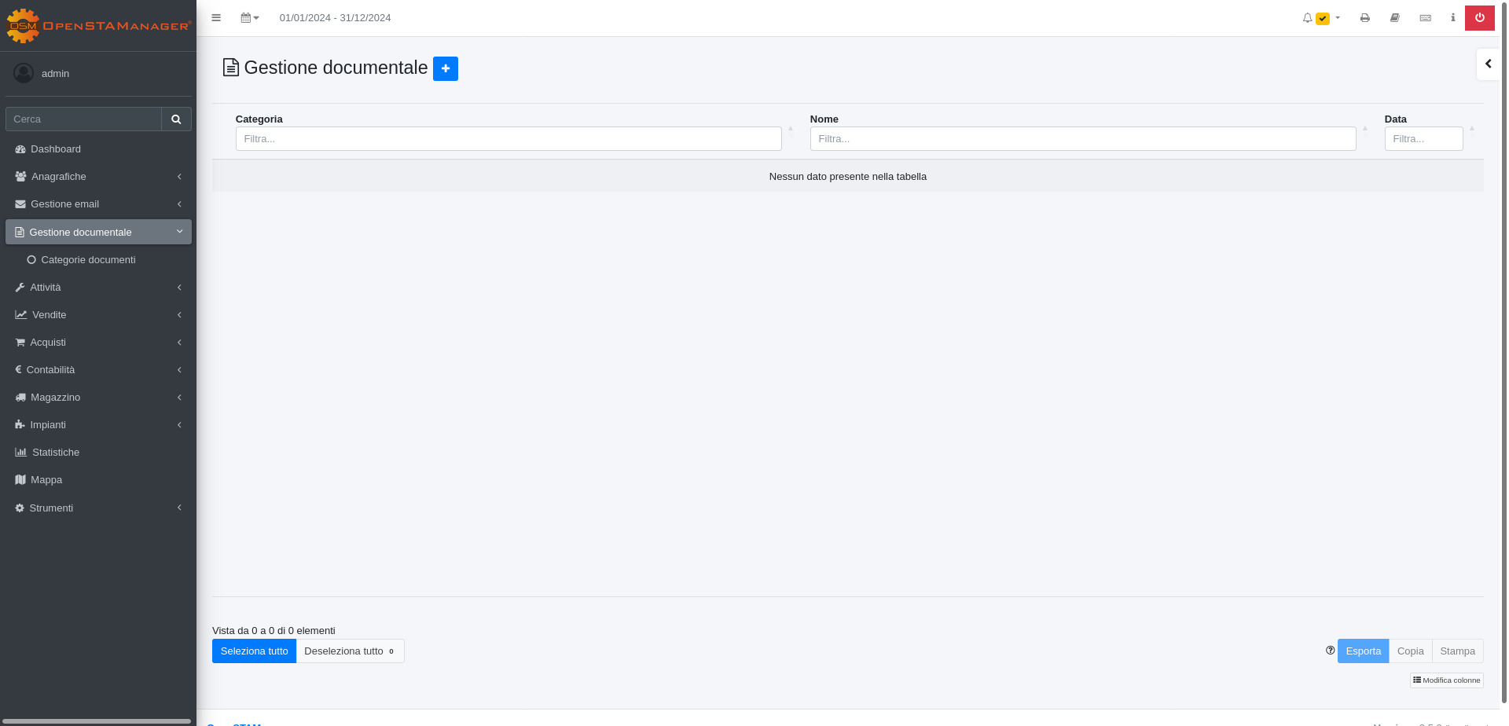The image size is (1509, 726).
Task: Click the sidebar search magnifier button
Action: 176,119
